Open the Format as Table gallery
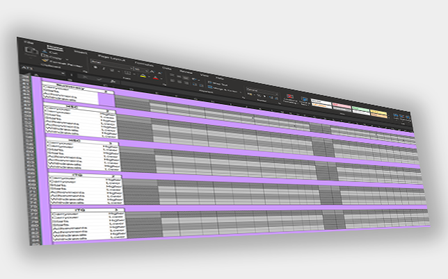448x279 pixels. coord(304,102)
